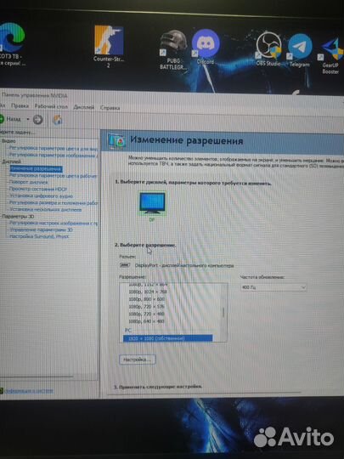Collapse the Дисплей tree category
The width and height of the screenshot is (344, 459).
[x=11, y=161]
